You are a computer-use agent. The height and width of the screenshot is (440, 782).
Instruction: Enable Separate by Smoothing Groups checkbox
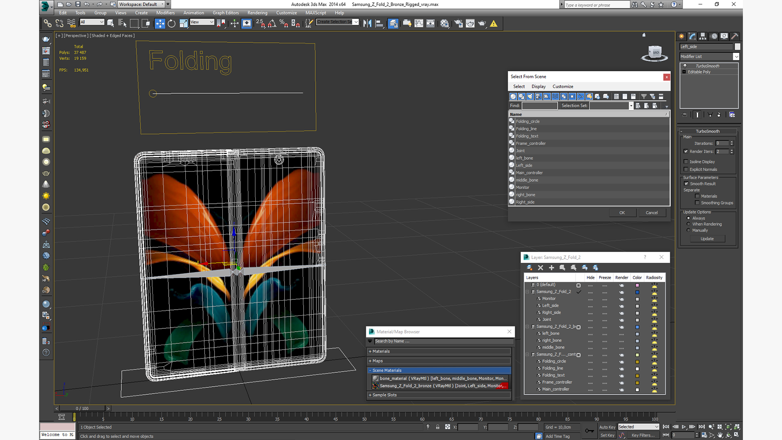click(x=697, y=202)
